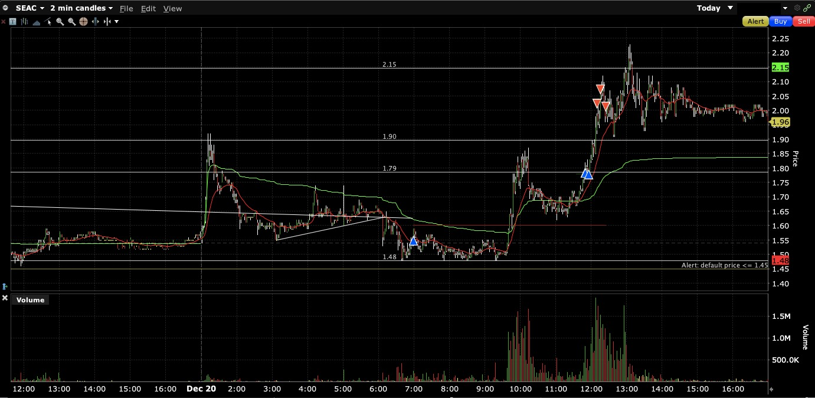
Task: Click the zoom out magnifier icon
Action: [x=71, y=21]
